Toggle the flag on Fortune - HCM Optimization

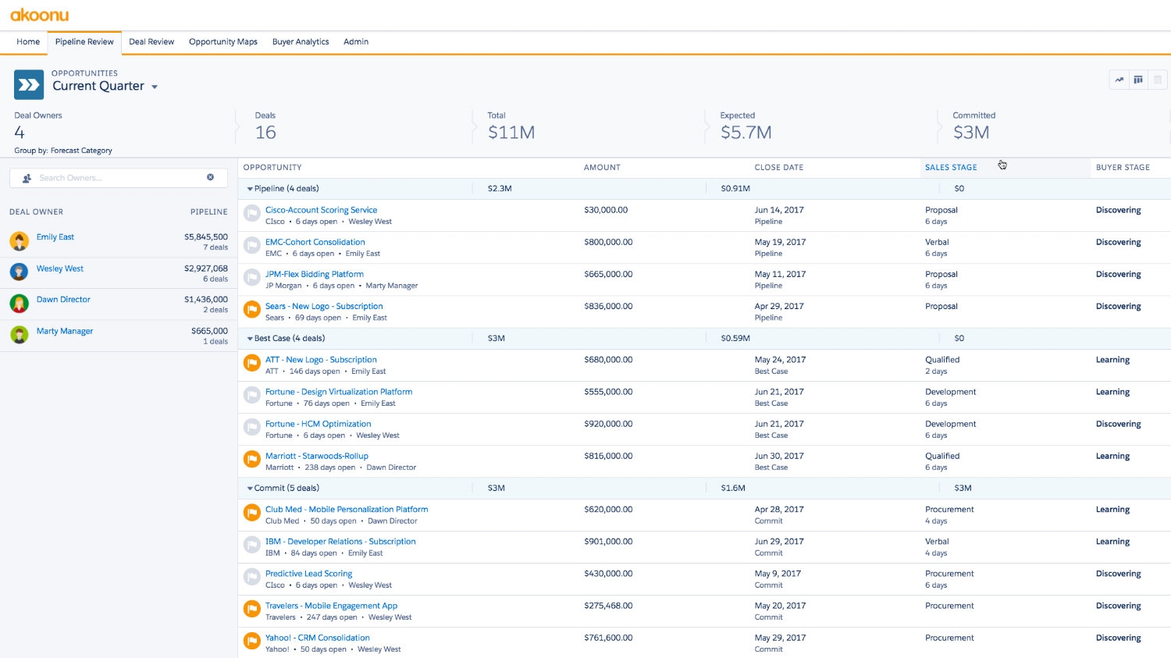click(x=251, y=427)
